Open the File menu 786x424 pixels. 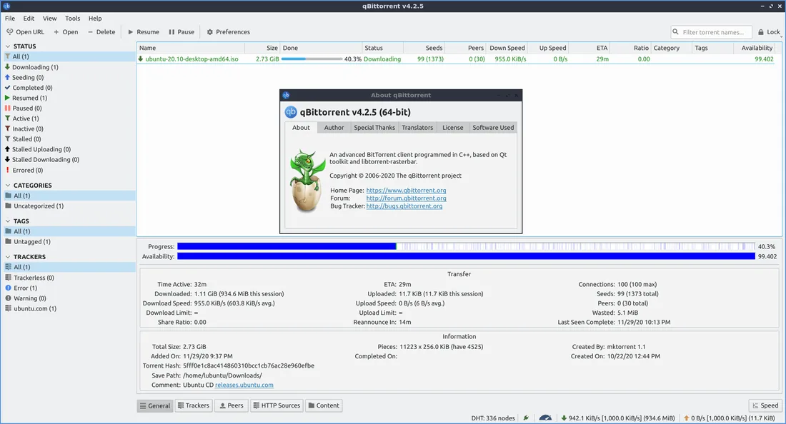click(x=10, y=19)
